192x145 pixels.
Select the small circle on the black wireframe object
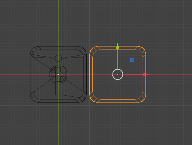[58, 58]
